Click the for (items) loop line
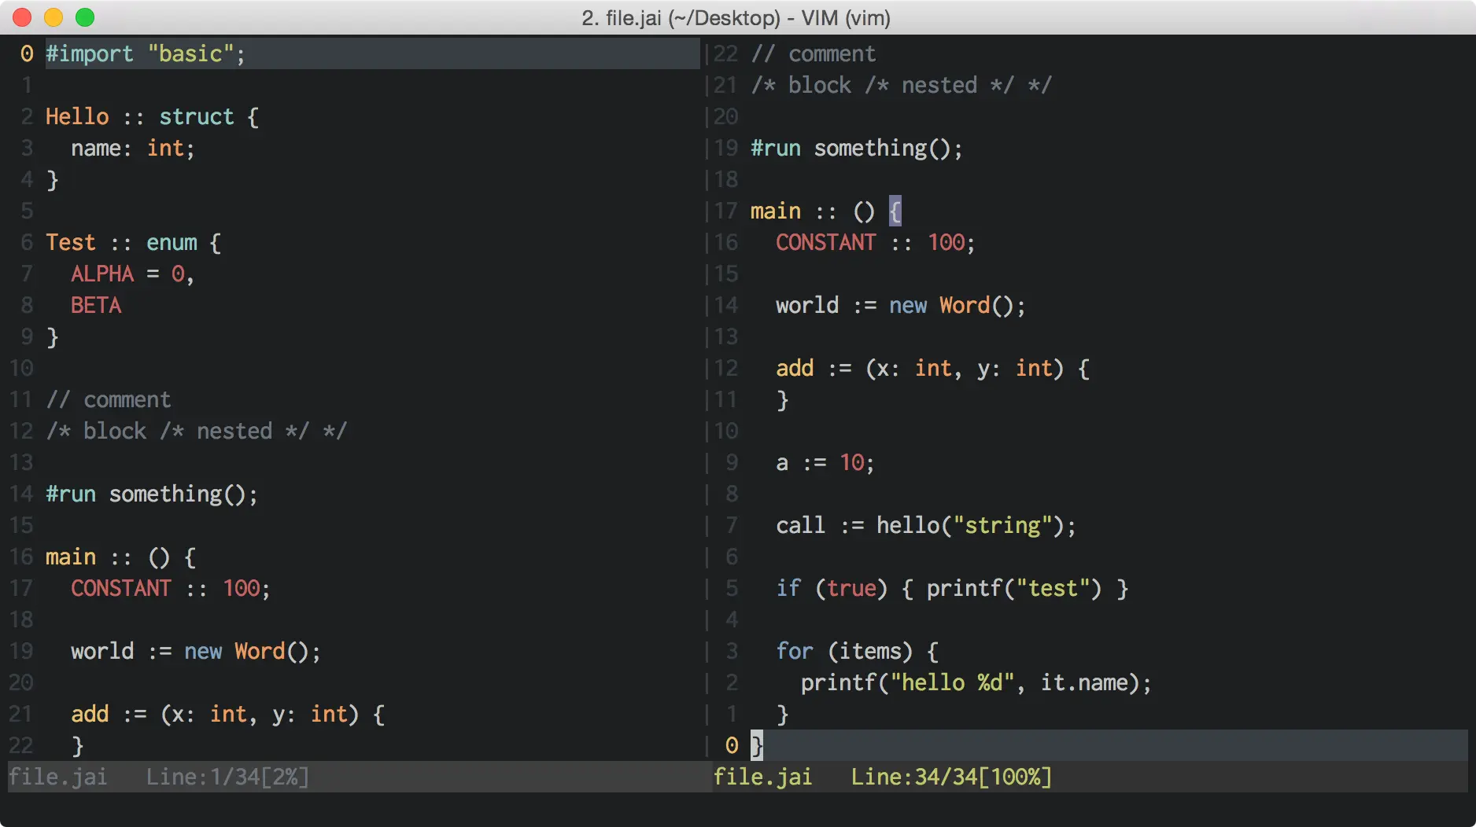The image size is (1476, 827). 855,651
